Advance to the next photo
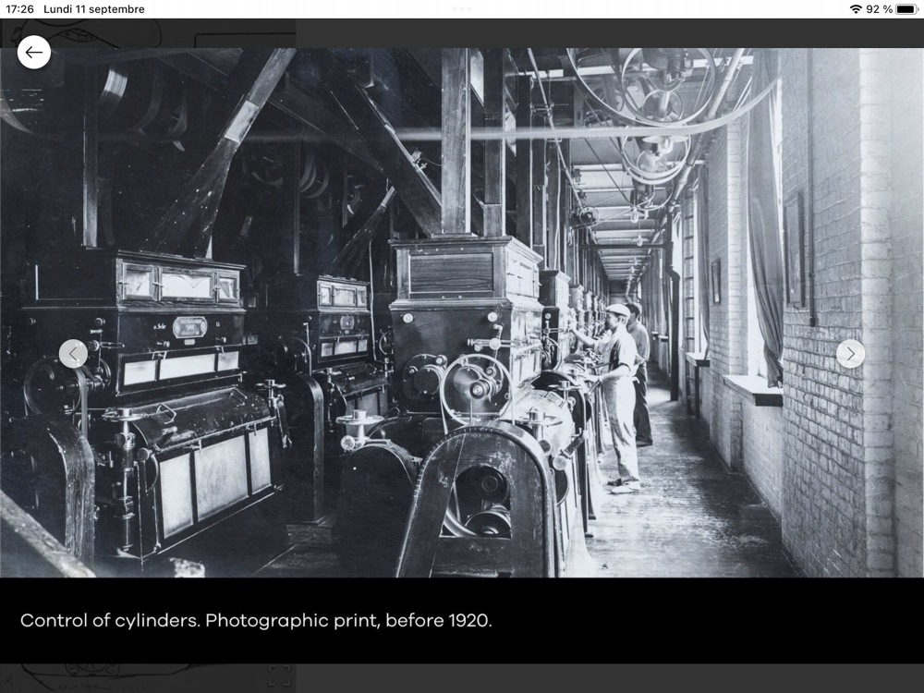The width and height of the screenshot is (924, 693). (x=850, y=354)
